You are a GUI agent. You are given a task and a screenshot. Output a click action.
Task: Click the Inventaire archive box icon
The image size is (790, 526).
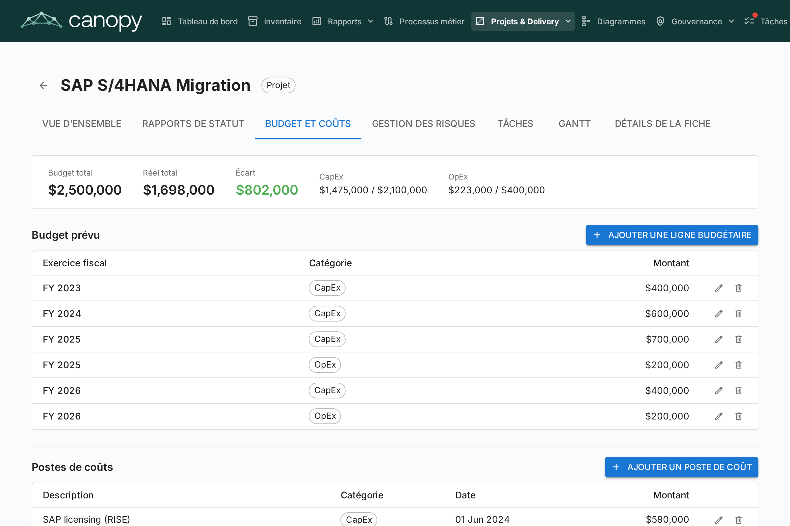point(252,21)
